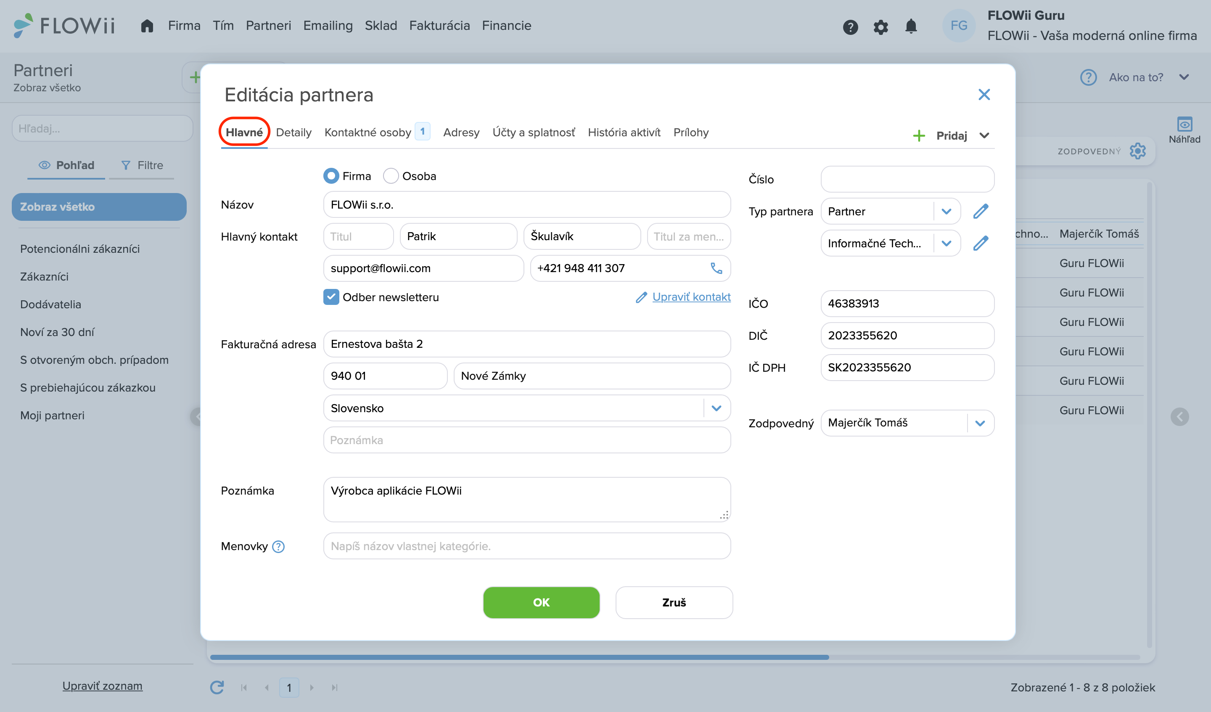Click the Upraviť zoznam link
Viewport: 1211px width, 712px height.
pos(102,686)
